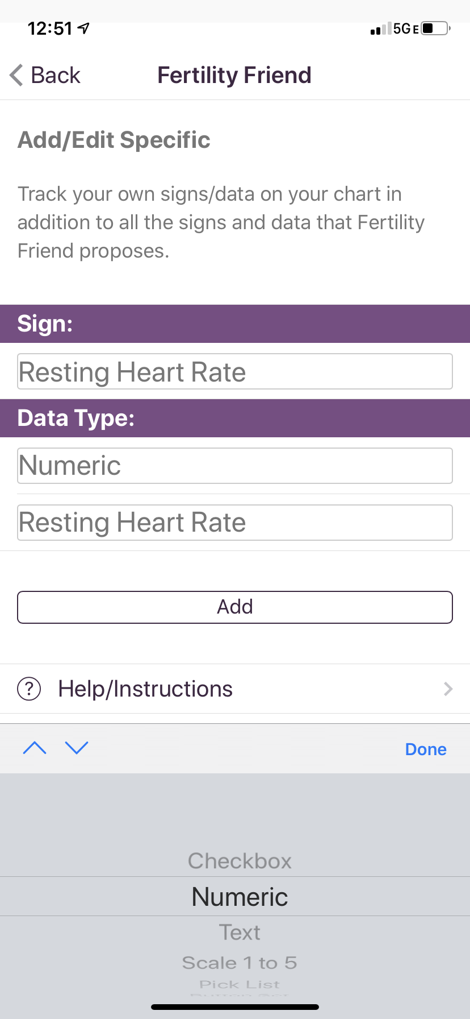Select Checkbox in the data type picker
The image size is (470, 1019).
[x=240, y=861]
